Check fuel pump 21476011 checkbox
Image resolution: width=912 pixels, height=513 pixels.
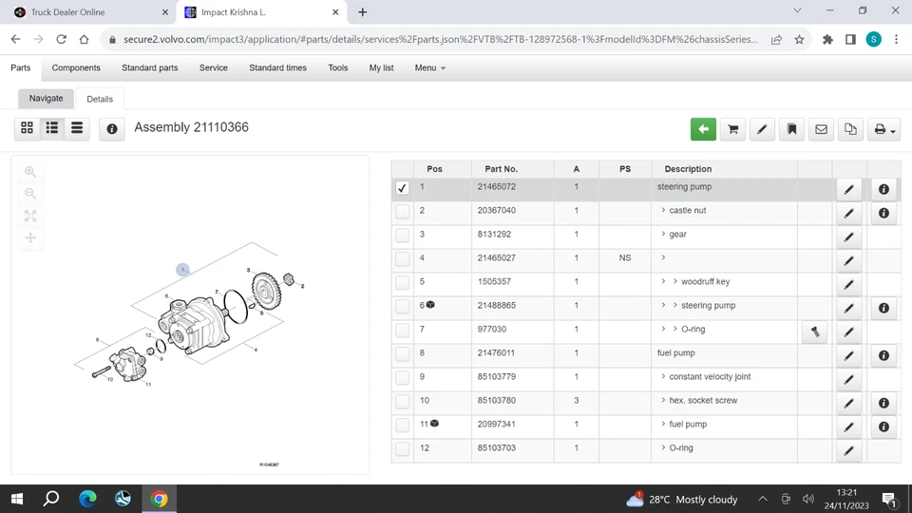coord(402,354)
